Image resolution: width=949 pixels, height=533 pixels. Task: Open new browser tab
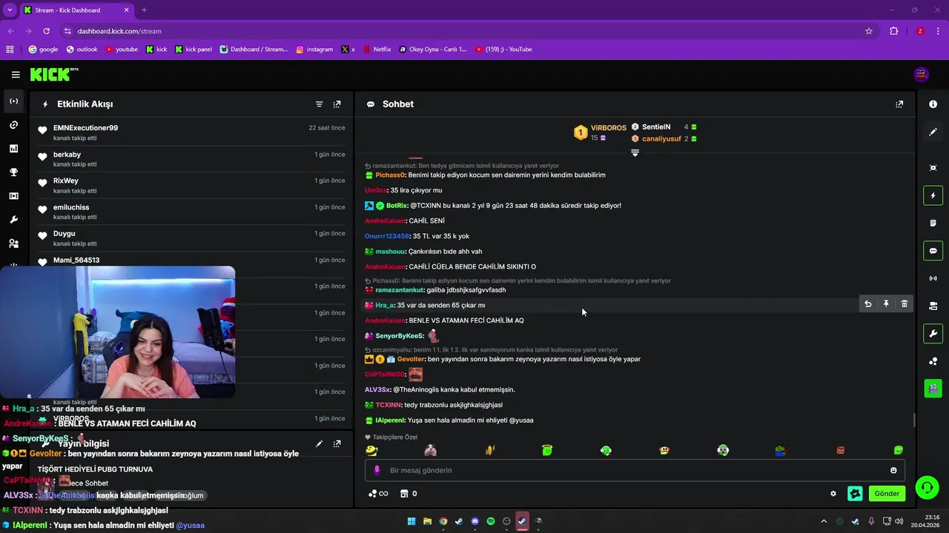pos(144,10)
